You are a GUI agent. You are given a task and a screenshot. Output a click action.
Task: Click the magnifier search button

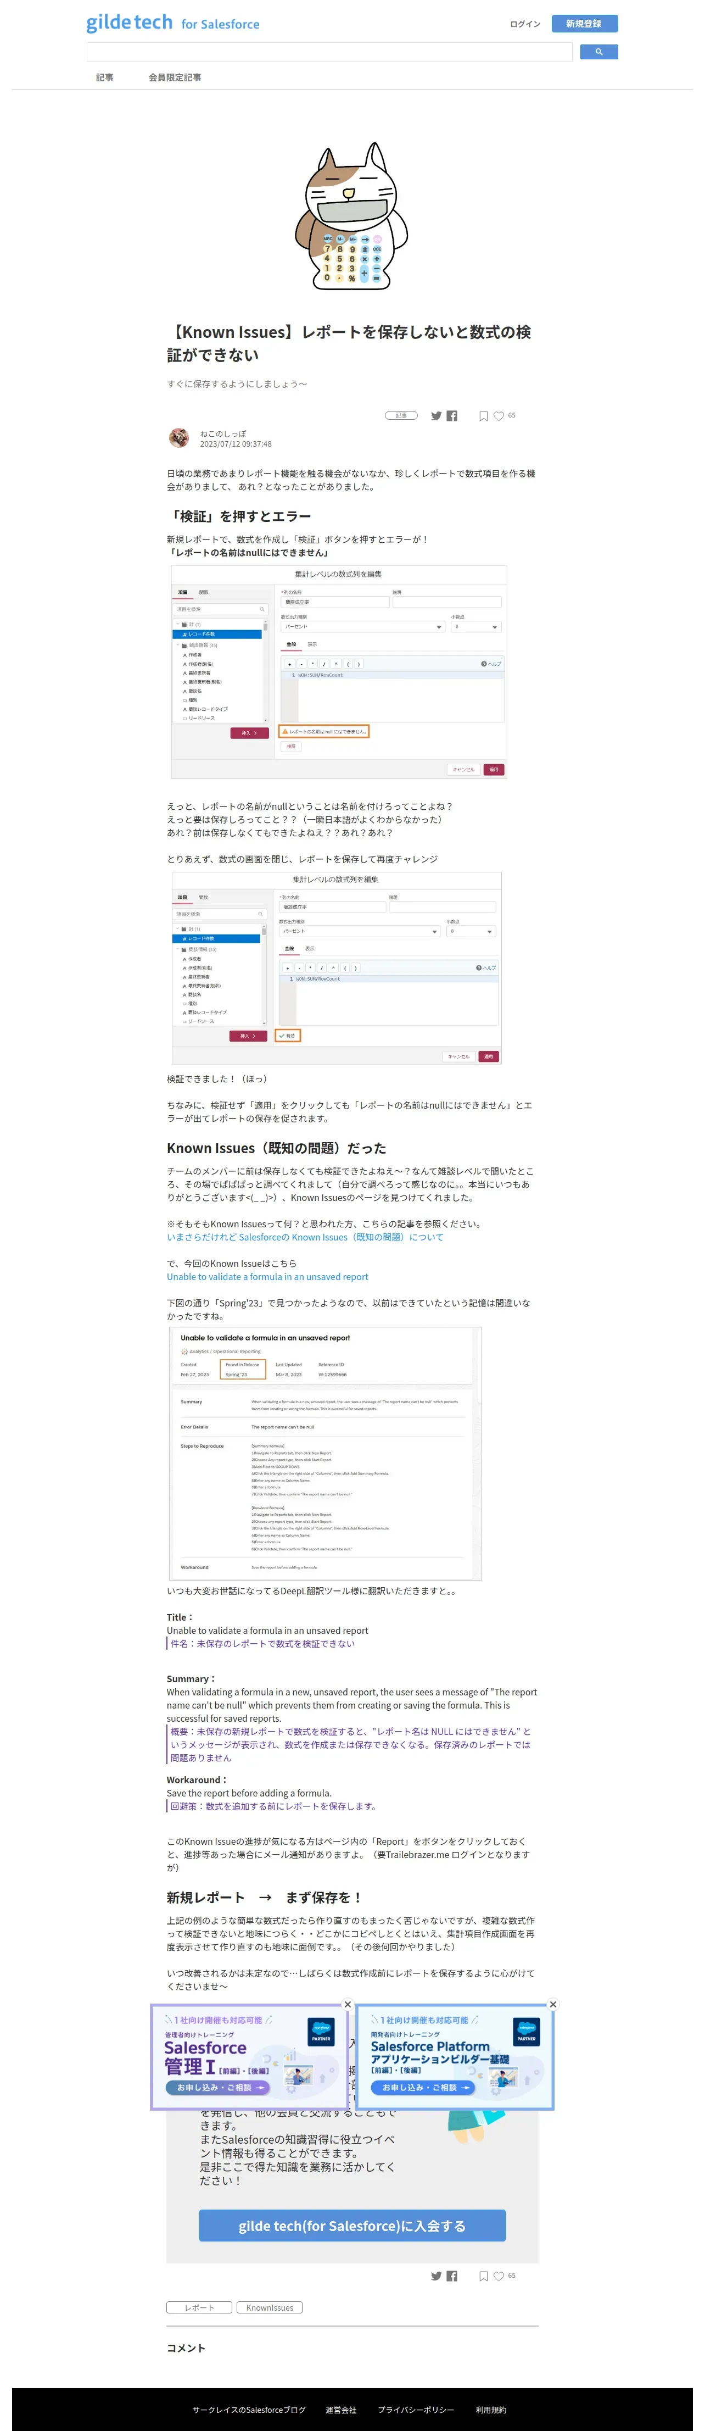tap(598, 52)
